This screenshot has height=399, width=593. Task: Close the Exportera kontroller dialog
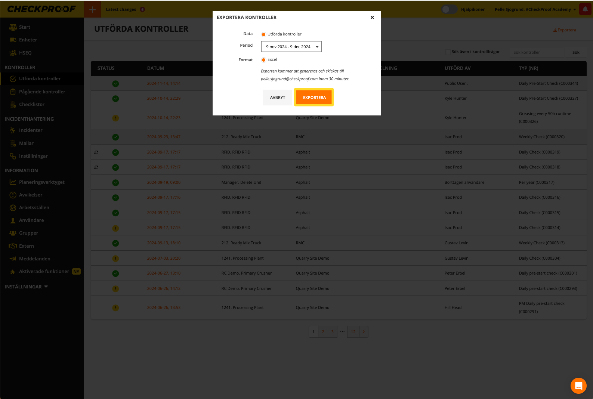pyautogui.click(x=372, y=18)
